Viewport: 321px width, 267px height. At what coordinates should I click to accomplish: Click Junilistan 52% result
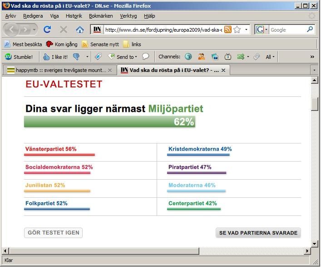click(x=45, y=185)
